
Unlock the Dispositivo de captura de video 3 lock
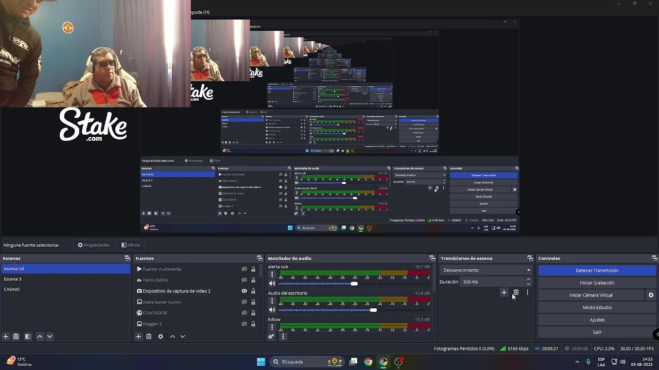pos(253,291)
